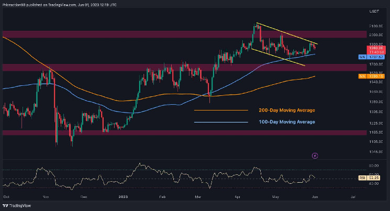Click the 2000.00 price axis value

pos(376,35)
